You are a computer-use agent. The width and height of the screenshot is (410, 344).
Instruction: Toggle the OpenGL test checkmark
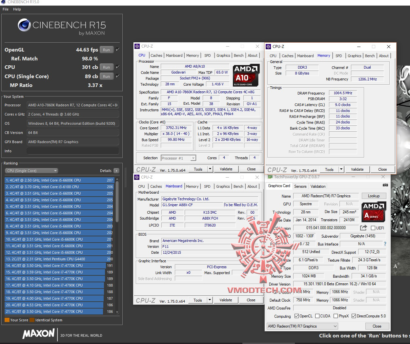point(117,50)
